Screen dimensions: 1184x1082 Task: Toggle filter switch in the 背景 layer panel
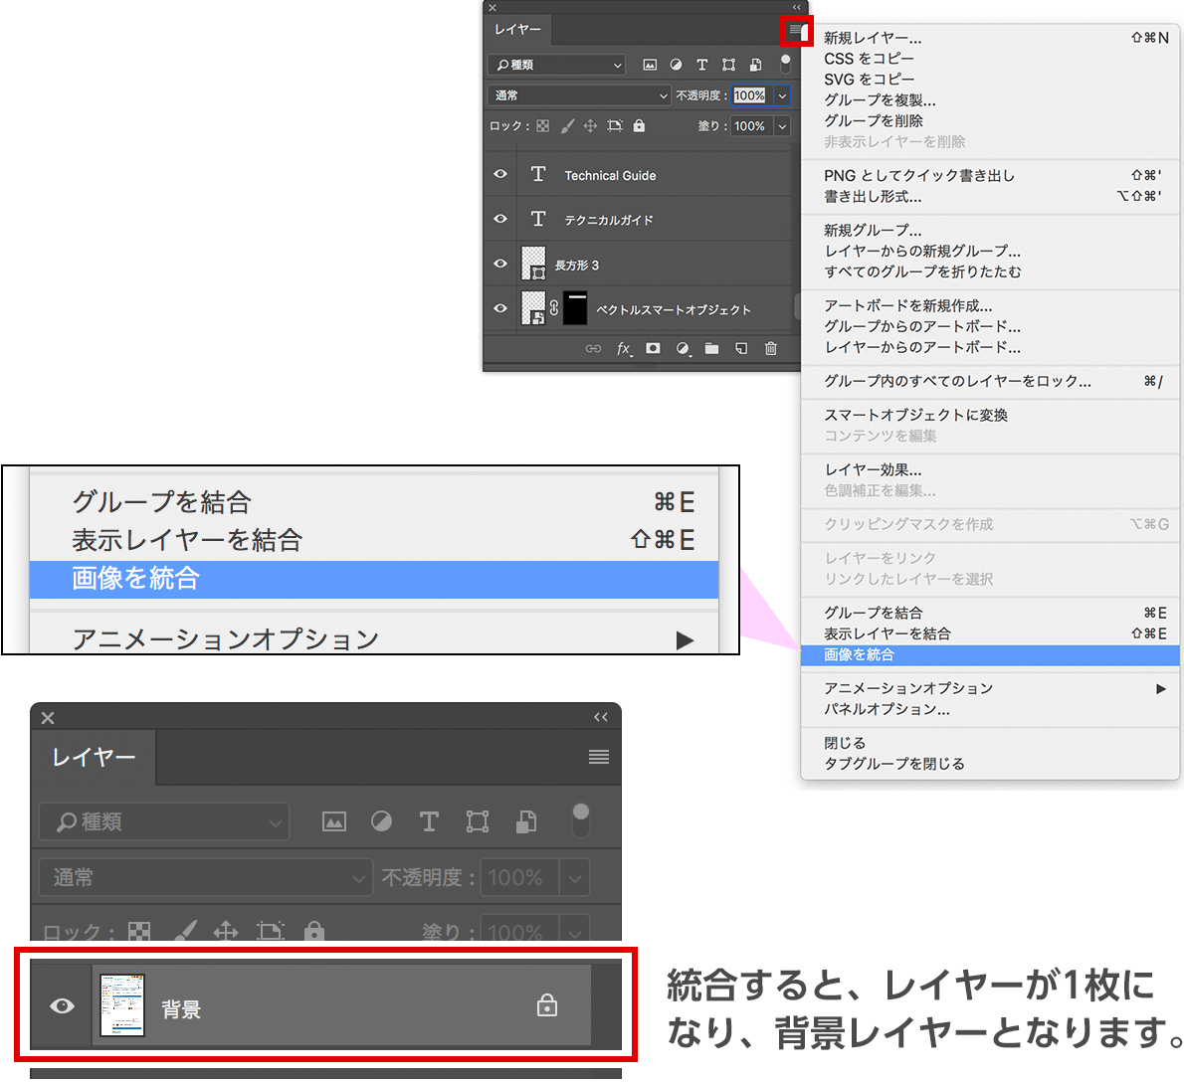tap(580, 820)
